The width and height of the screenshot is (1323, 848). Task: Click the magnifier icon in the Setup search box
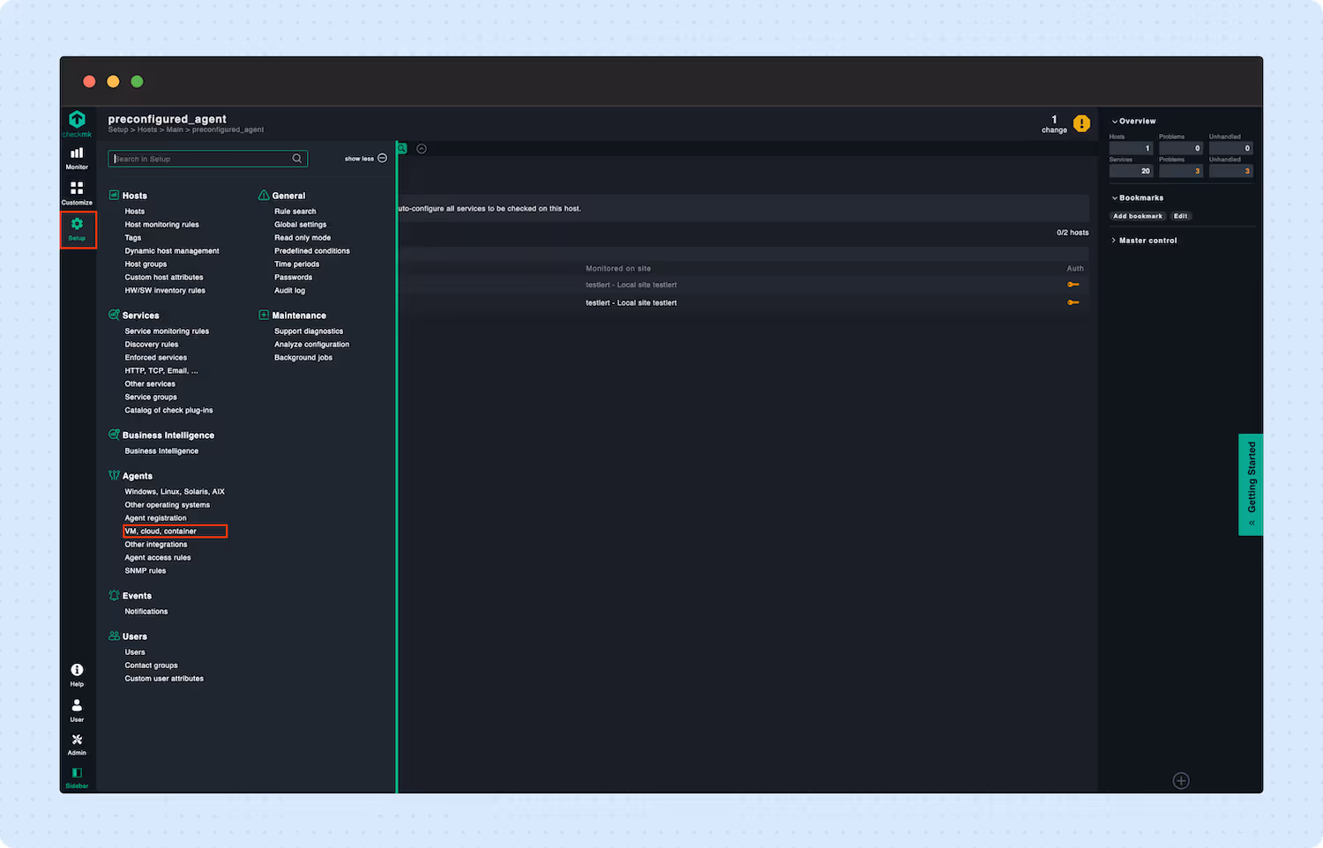click(x=297, y=159)
